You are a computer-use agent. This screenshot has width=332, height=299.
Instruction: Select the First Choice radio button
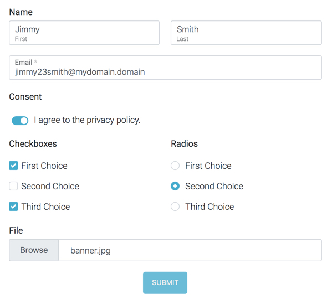tap(175, 166)
